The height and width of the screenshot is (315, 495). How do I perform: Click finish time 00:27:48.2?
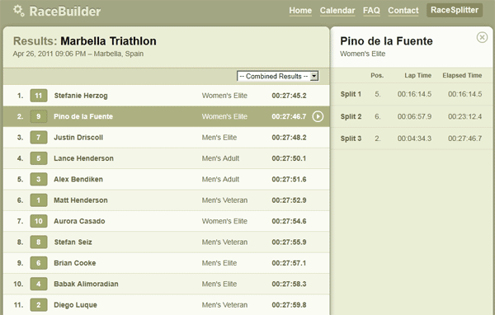289,138
